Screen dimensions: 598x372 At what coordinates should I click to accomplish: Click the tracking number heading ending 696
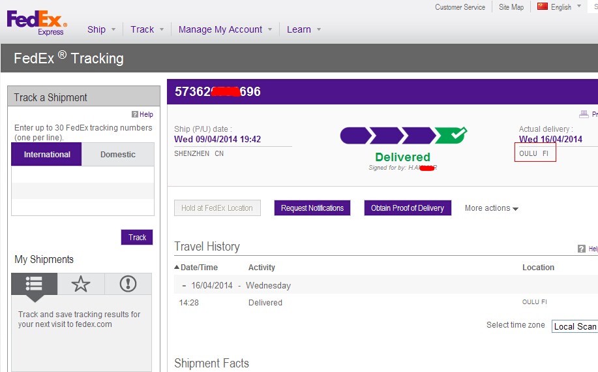pyautogui.click(x=217, y=91)
